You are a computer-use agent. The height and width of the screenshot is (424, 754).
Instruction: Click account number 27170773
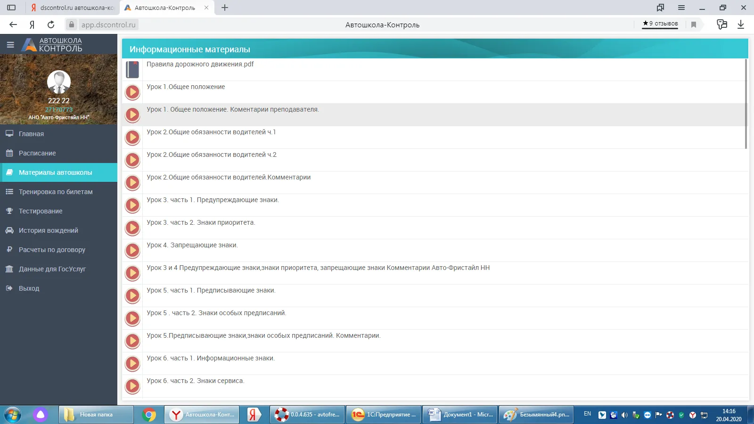coord(59,109)
